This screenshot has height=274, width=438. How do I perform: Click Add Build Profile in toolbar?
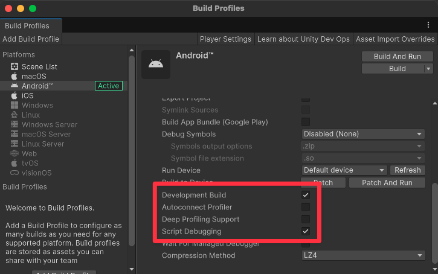(x=31, y=39)
